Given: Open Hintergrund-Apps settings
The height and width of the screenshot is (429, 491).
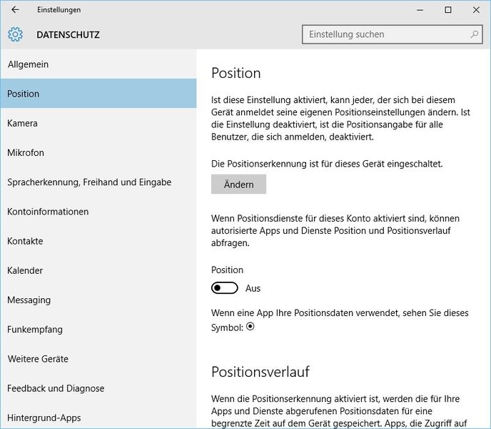Looking at the screenshot, I should point(44,418).
